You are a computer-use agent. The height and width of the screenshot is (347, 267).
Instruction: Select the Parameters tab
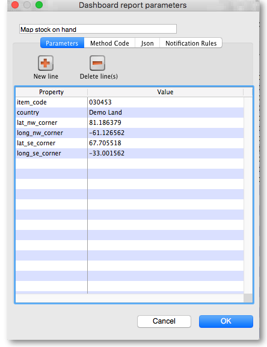(x=62, y=43)
